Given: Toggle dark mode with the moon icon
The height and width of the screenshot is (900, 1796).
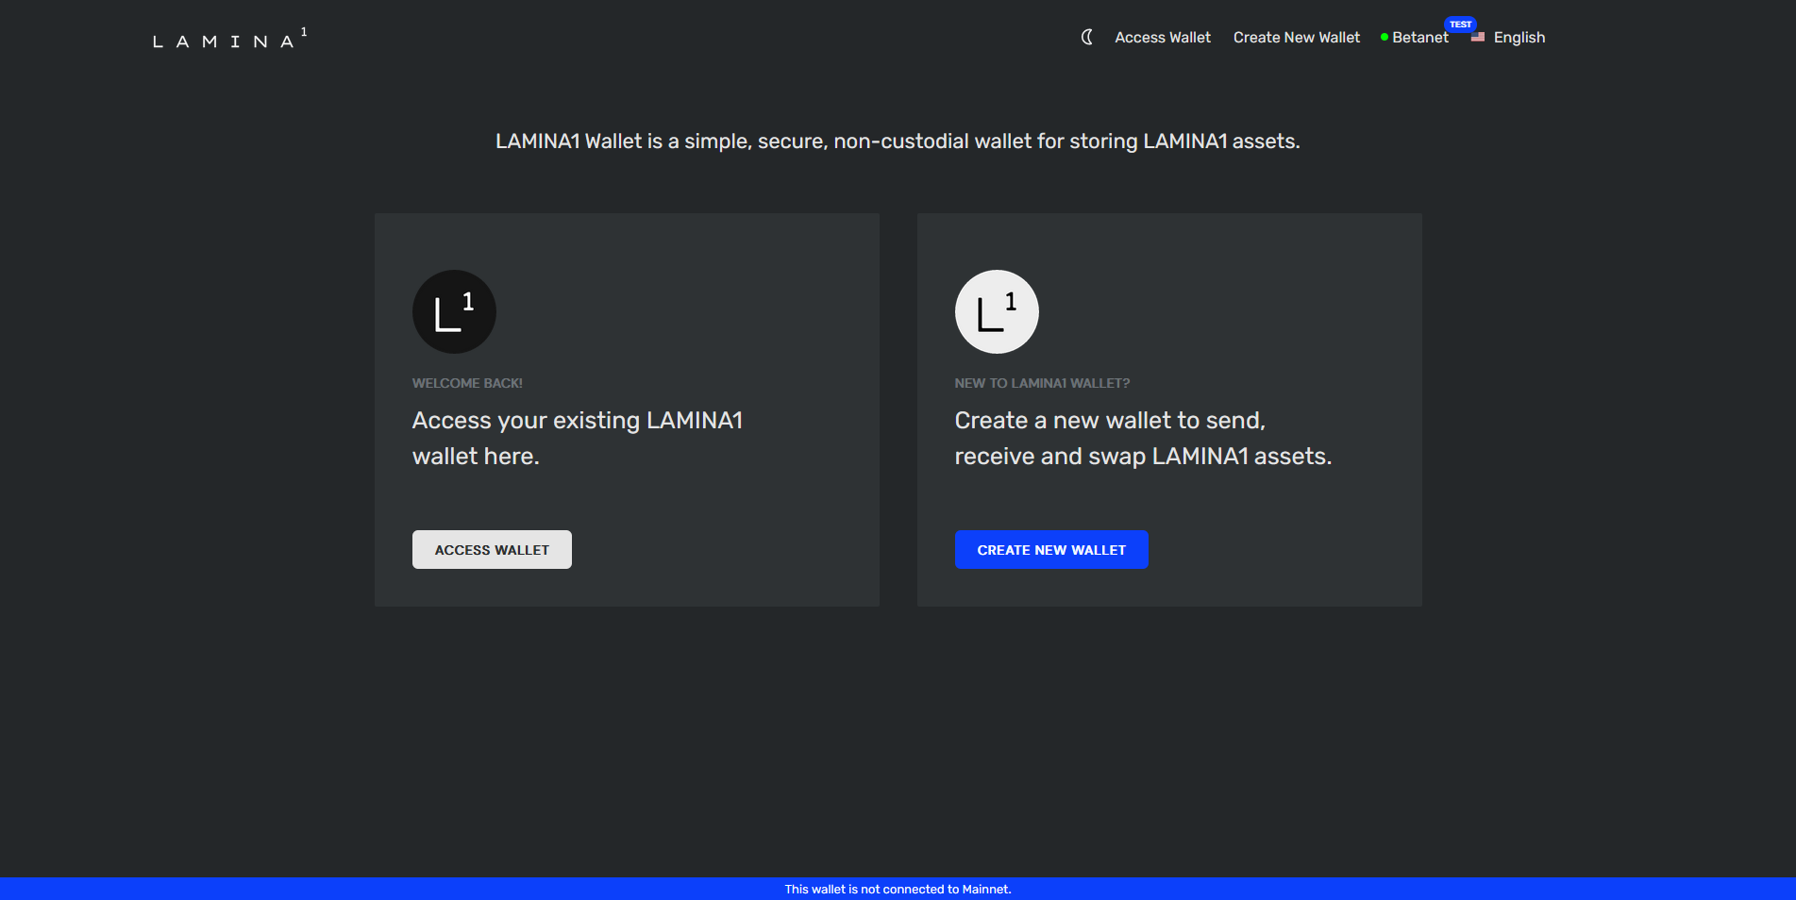Looking at the screenshot, I should pyautogui.click(x=1087, y=37).
